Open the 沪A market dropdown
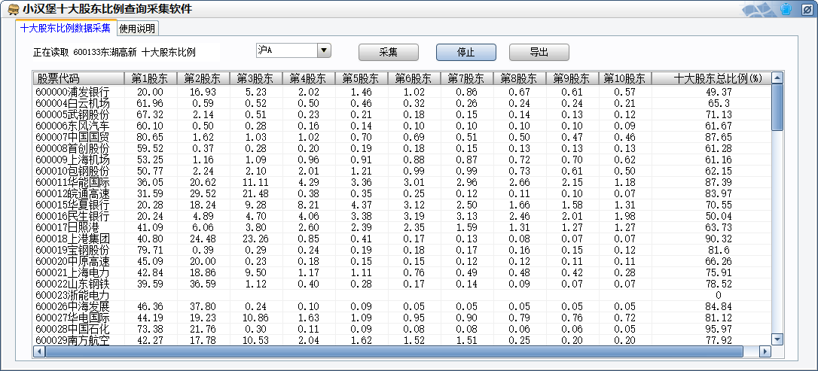 pyautogui.click(x=324, y=50)
